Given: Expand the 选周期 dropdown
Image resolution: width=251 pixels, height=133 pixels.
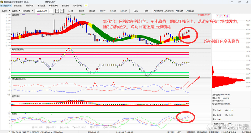Looking at the screenshot, I should [10, 11].
